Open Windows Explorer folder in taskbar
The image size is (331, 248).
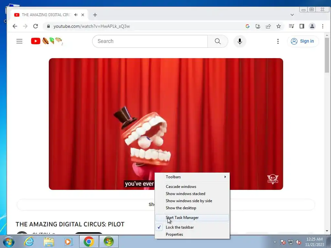[x=49, y=242]
